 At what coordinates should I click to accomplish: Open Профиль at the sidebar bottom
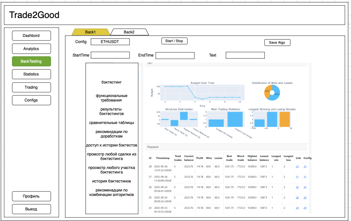click(x=31, y=196)
